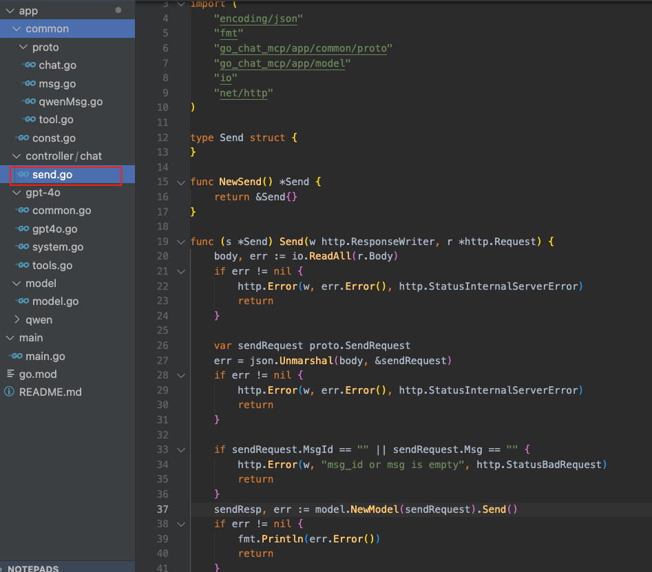
Task: Collapse the app folder
Action: 10,11
